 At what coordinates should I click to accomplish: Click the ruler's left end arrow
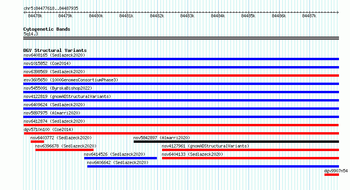[24, 13]
